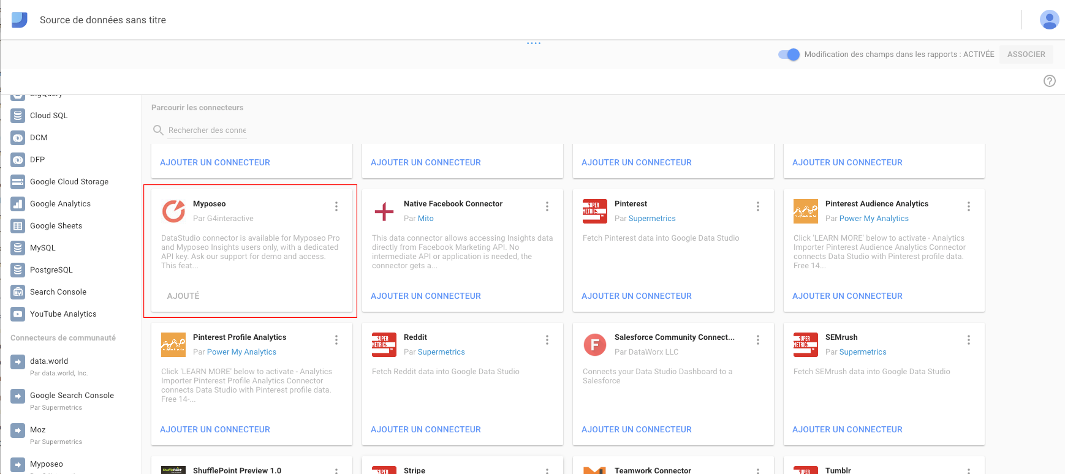Click the Par G4interactive author text
Screen dimensions: 1065x474
(x=223, y=219)
